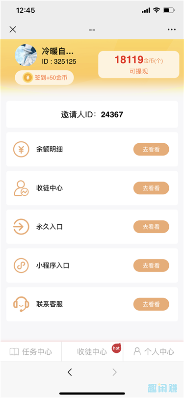Viewport: 184px width, 398px height.
Task: Tap the user avatar picture
Action: (x=26, y=55)
